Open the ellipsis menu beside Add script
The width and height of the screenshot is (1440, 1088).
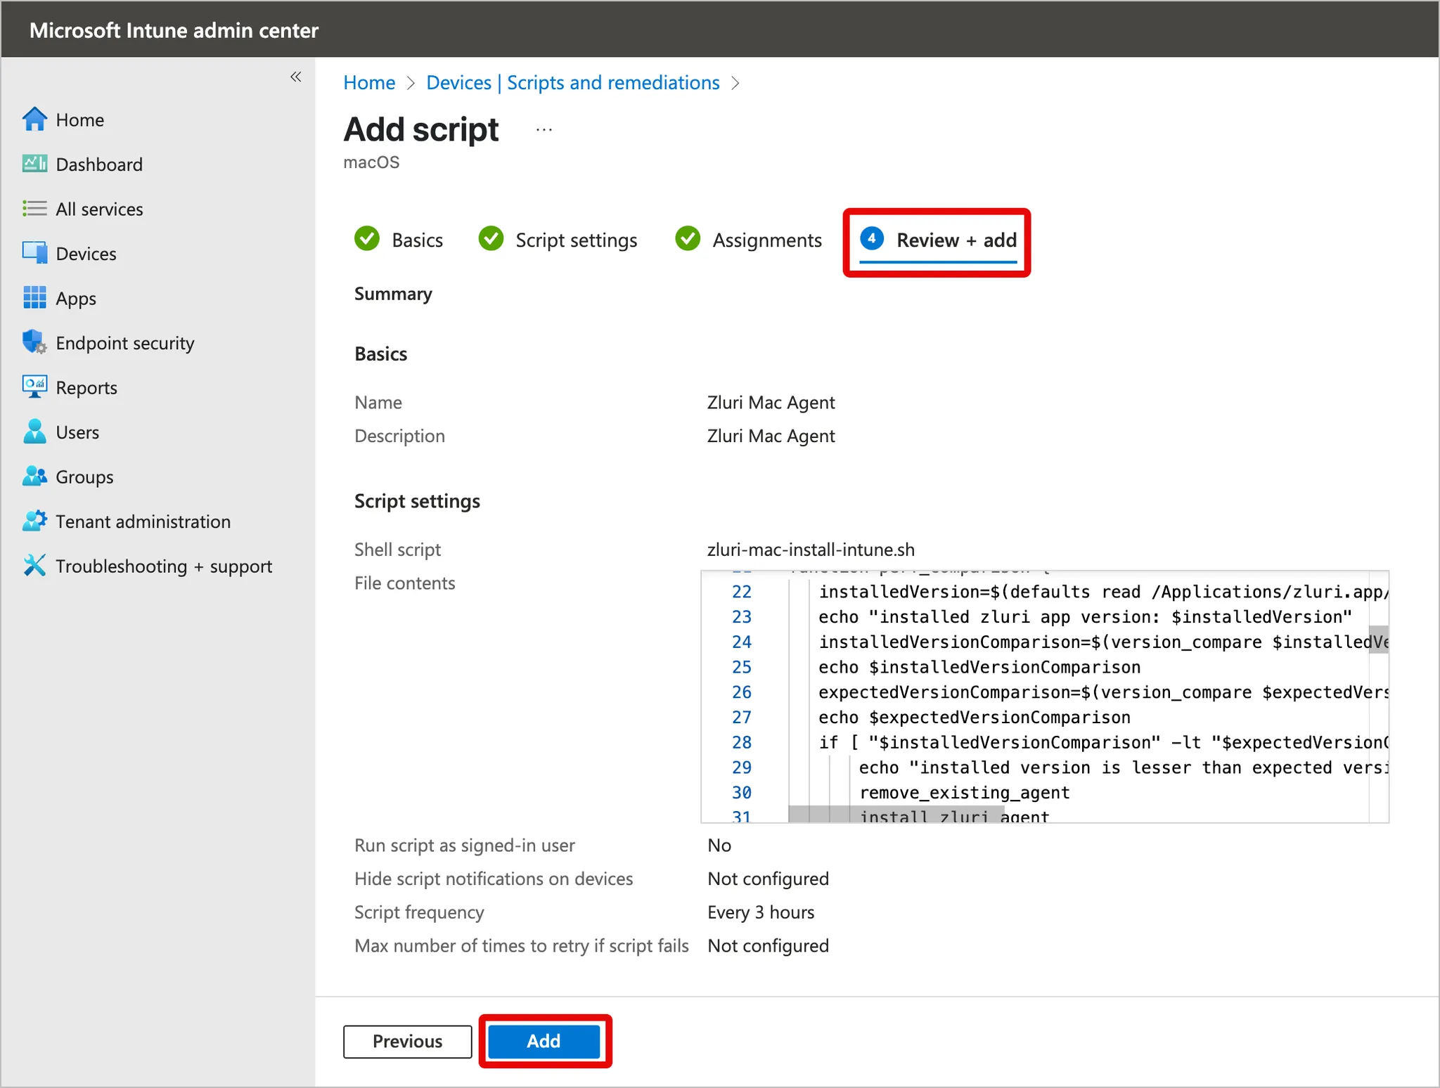coord(544,130)
